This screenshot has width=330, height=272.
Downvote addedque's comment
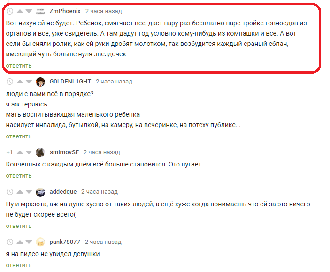29,192
